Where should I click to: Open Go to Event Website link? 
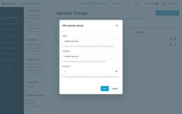point(83,3)
